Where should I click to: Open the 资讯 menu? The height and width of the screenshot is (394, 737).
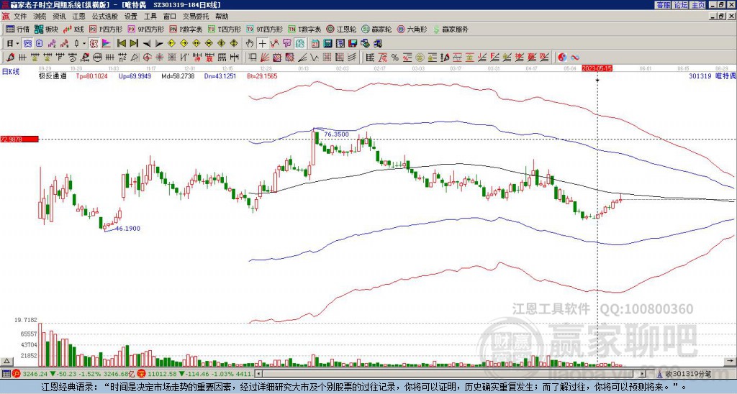tap(59, 17)
